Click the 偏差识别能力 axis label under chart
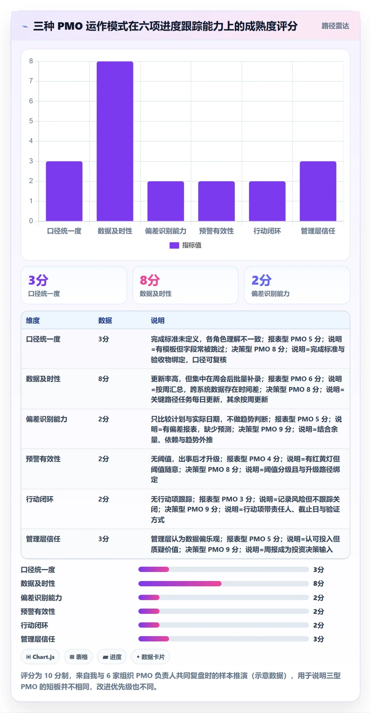The height and width of the screenshot is (713, 371). click(165, 231)
